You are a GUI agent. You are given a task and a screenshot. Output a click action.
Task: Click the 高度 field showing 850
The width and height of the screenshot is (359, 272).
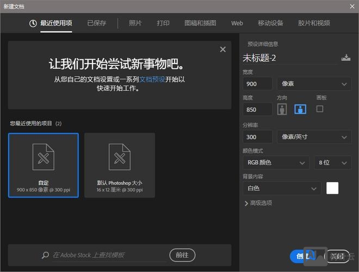(258, 109)
